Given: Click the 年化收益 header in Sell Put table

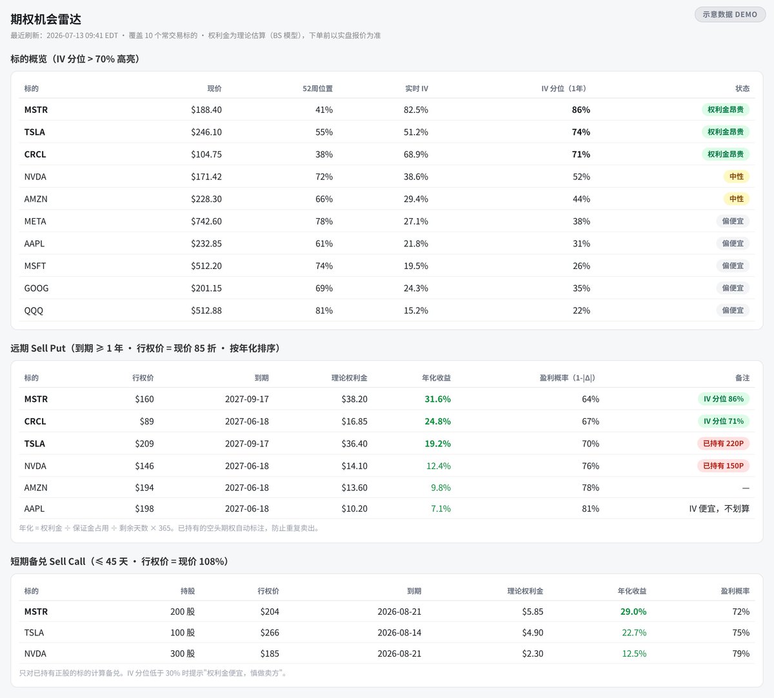Looking at the screenshot, I should pos(436,378).
